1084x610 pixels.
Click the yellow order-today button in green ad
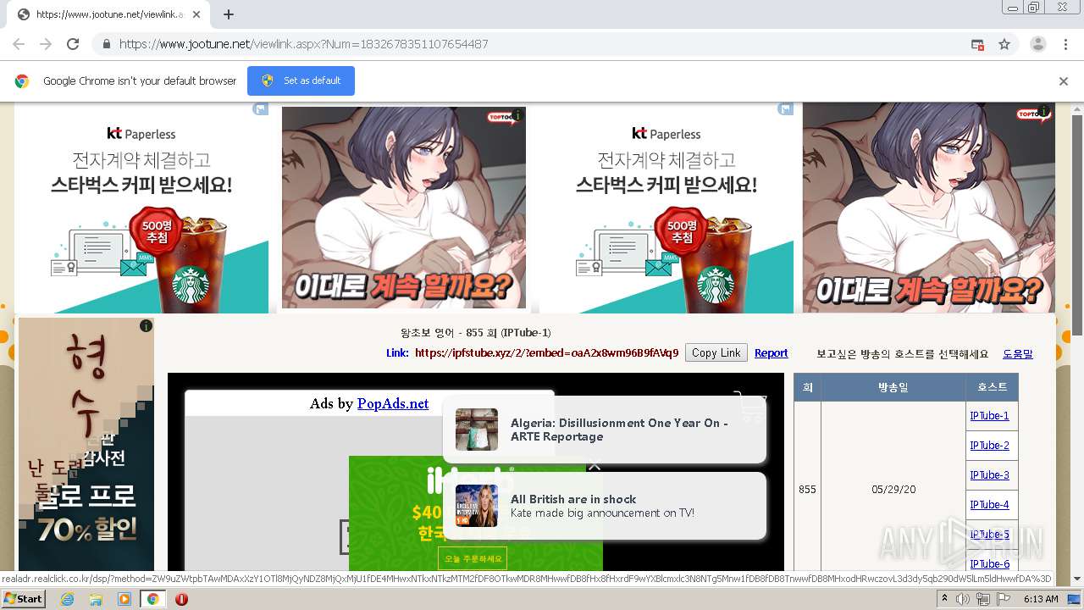point(473,559)
